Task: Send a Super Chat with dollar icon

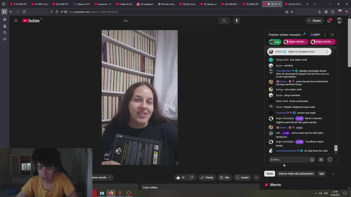Action: tap(321, 160)
